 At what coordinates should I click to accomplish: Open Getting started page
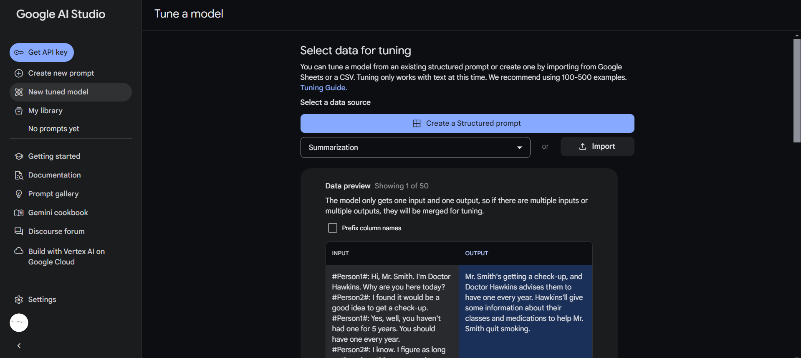(71, 156)
